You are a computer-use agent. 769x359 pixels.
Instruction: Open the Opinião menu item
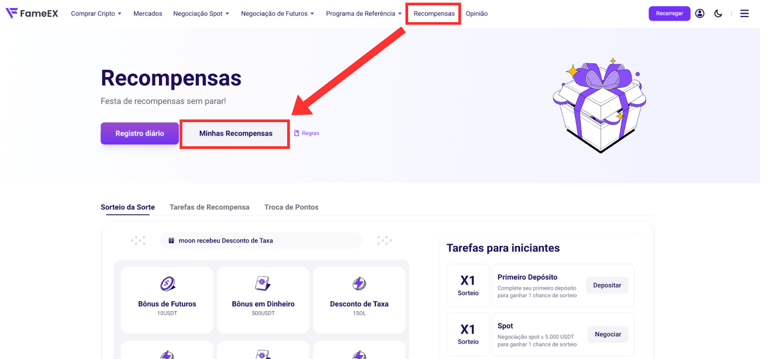pos(477,13)
